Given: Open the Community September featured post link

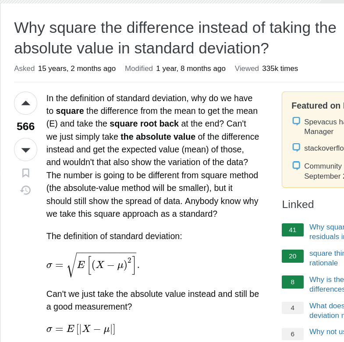Looking at the screenshot, I should click(x=323, y=171).
